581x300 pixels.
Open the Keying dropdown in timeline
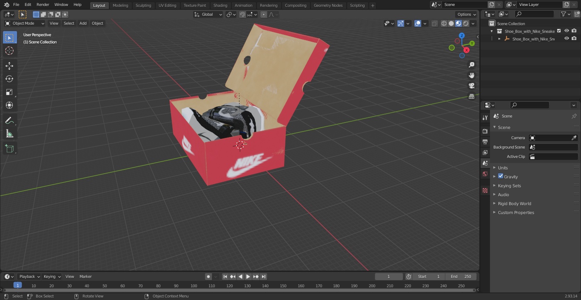(52, 277)
